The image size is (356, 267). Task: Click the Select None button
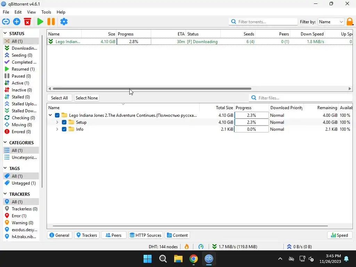click(x=87, y=98)
